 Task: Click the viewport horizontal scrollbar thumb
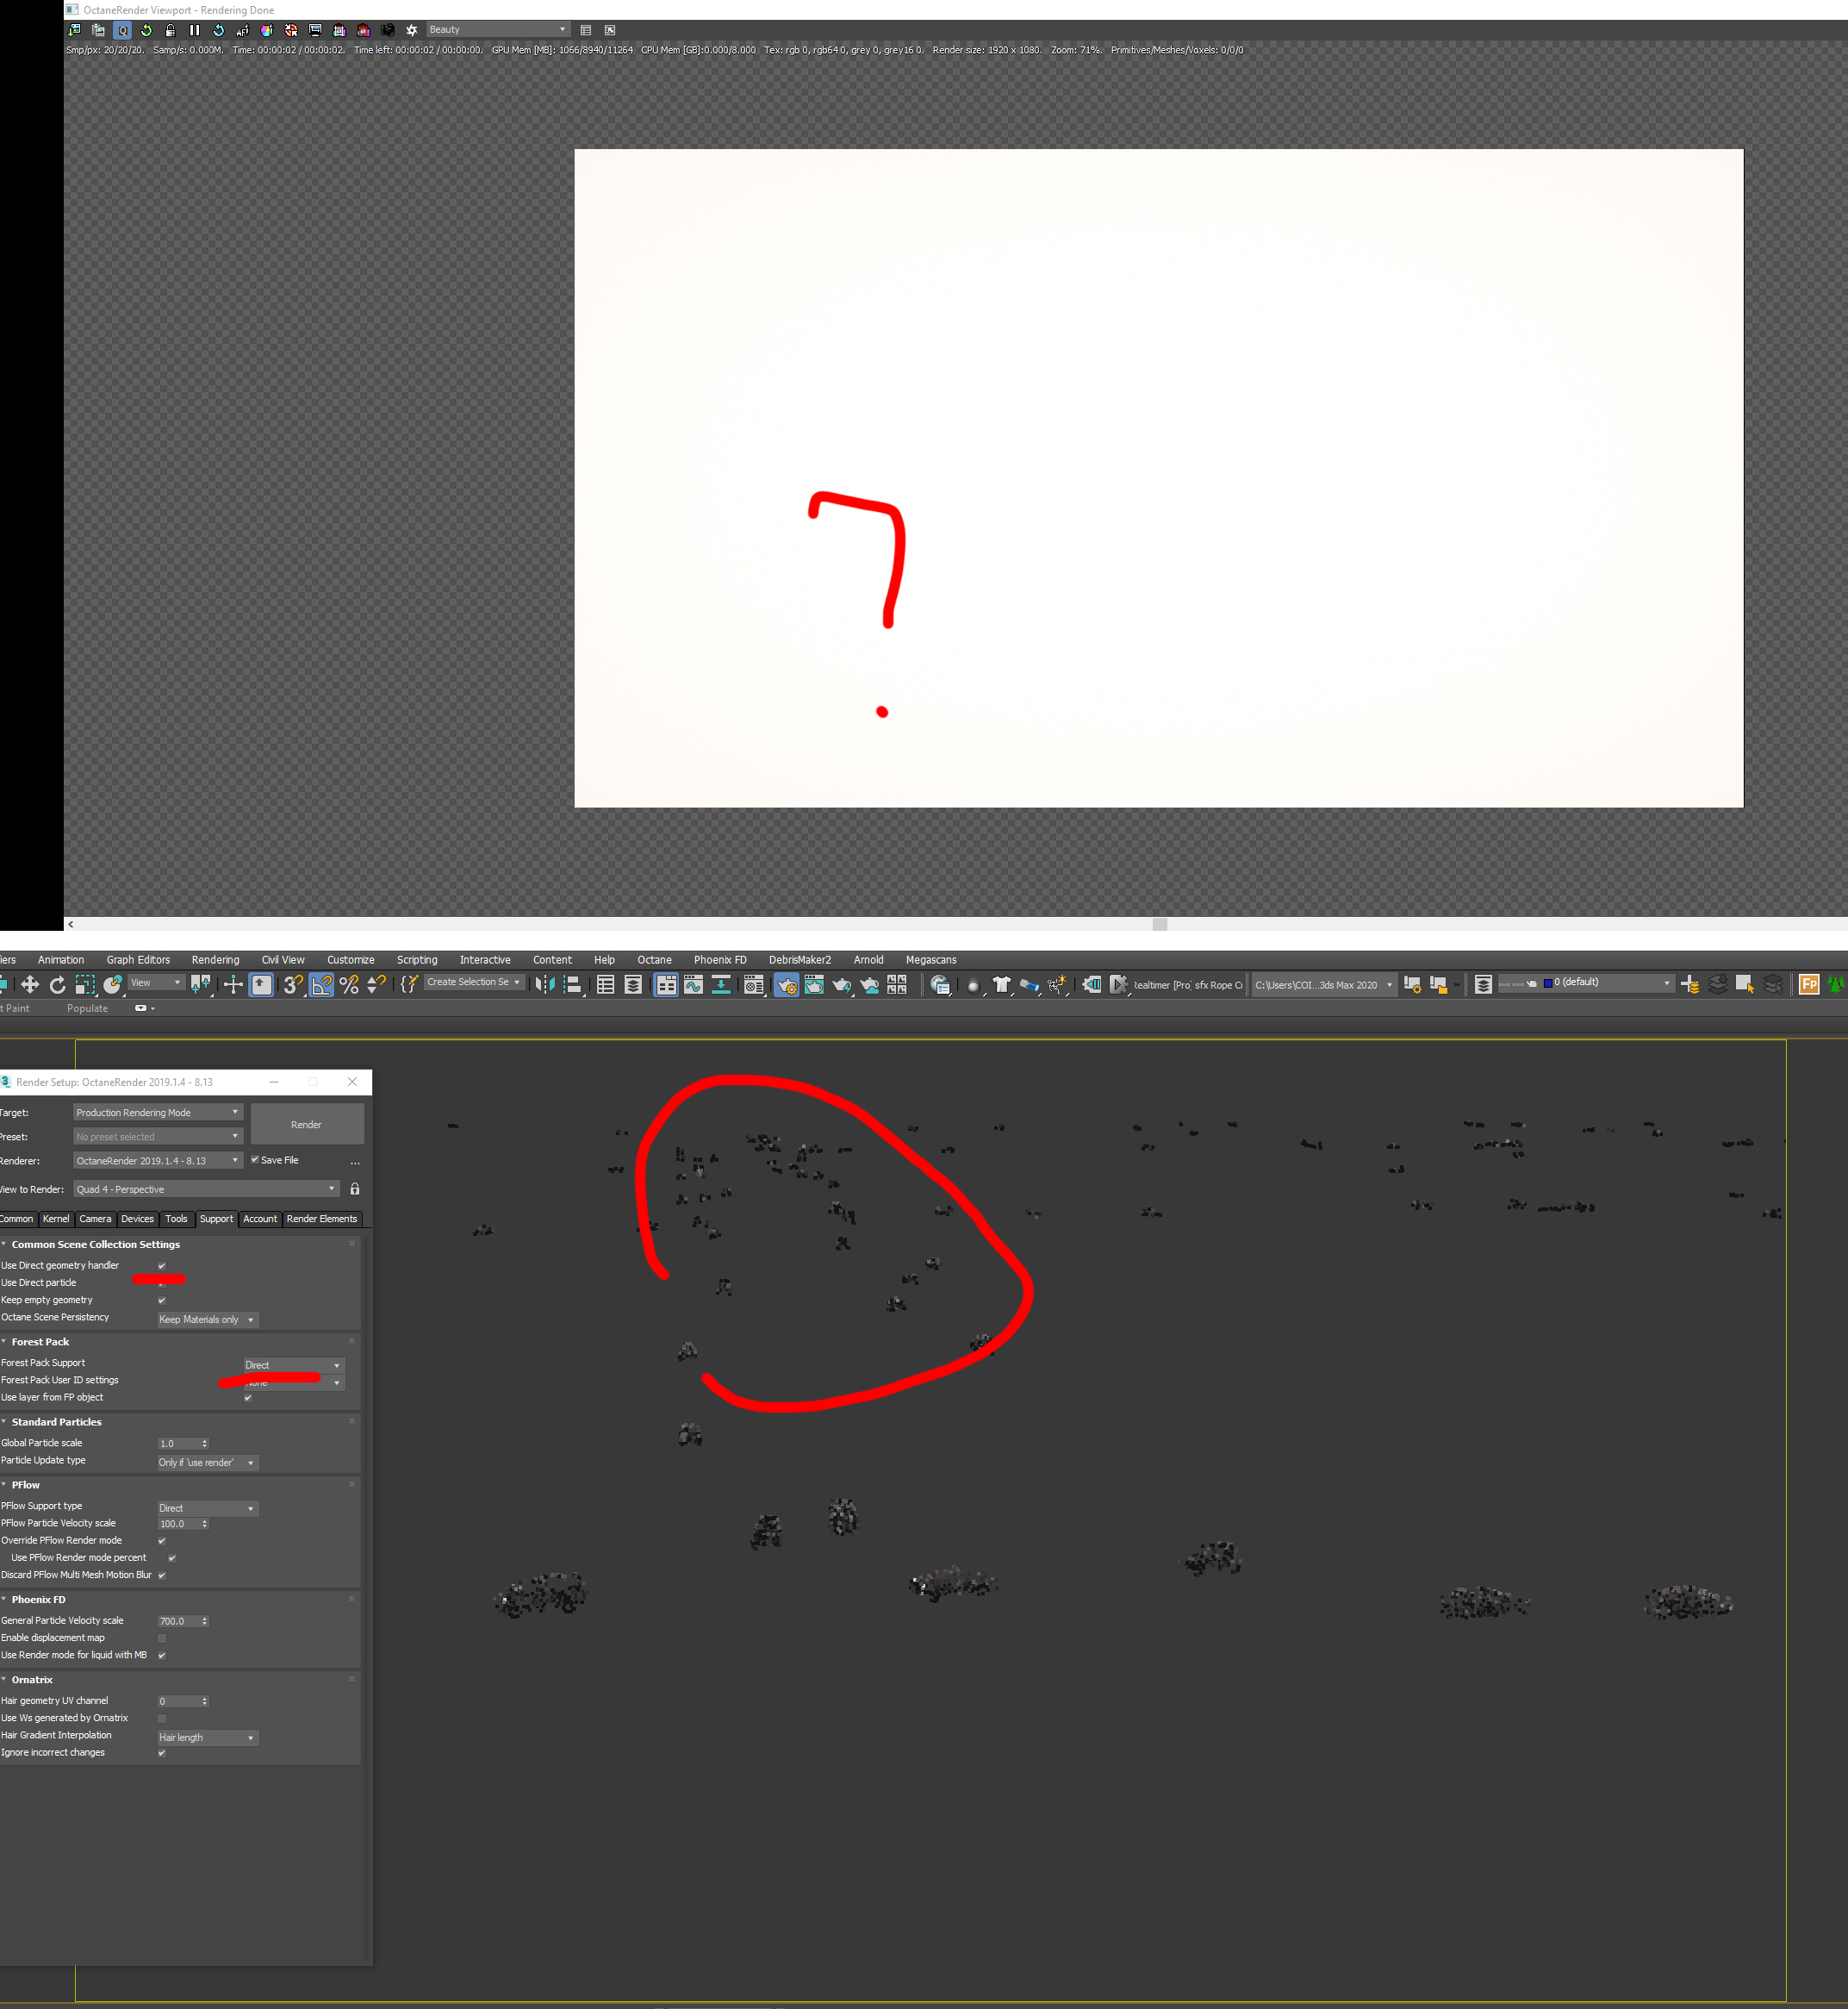(1159, 925)
